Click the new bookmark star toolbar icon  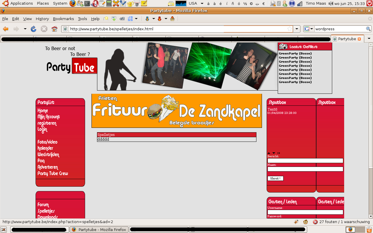[x=106, y=19]
